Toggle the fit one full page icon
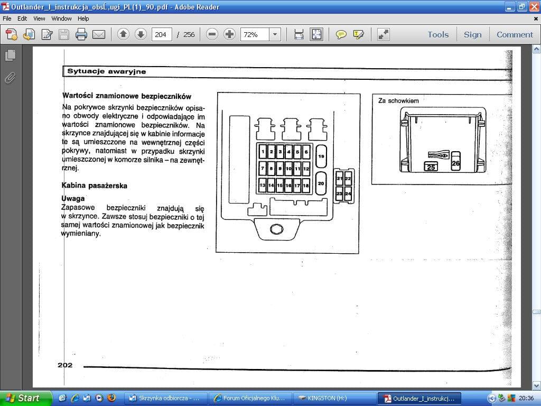541x406 pixels. (x=316, y=34)
